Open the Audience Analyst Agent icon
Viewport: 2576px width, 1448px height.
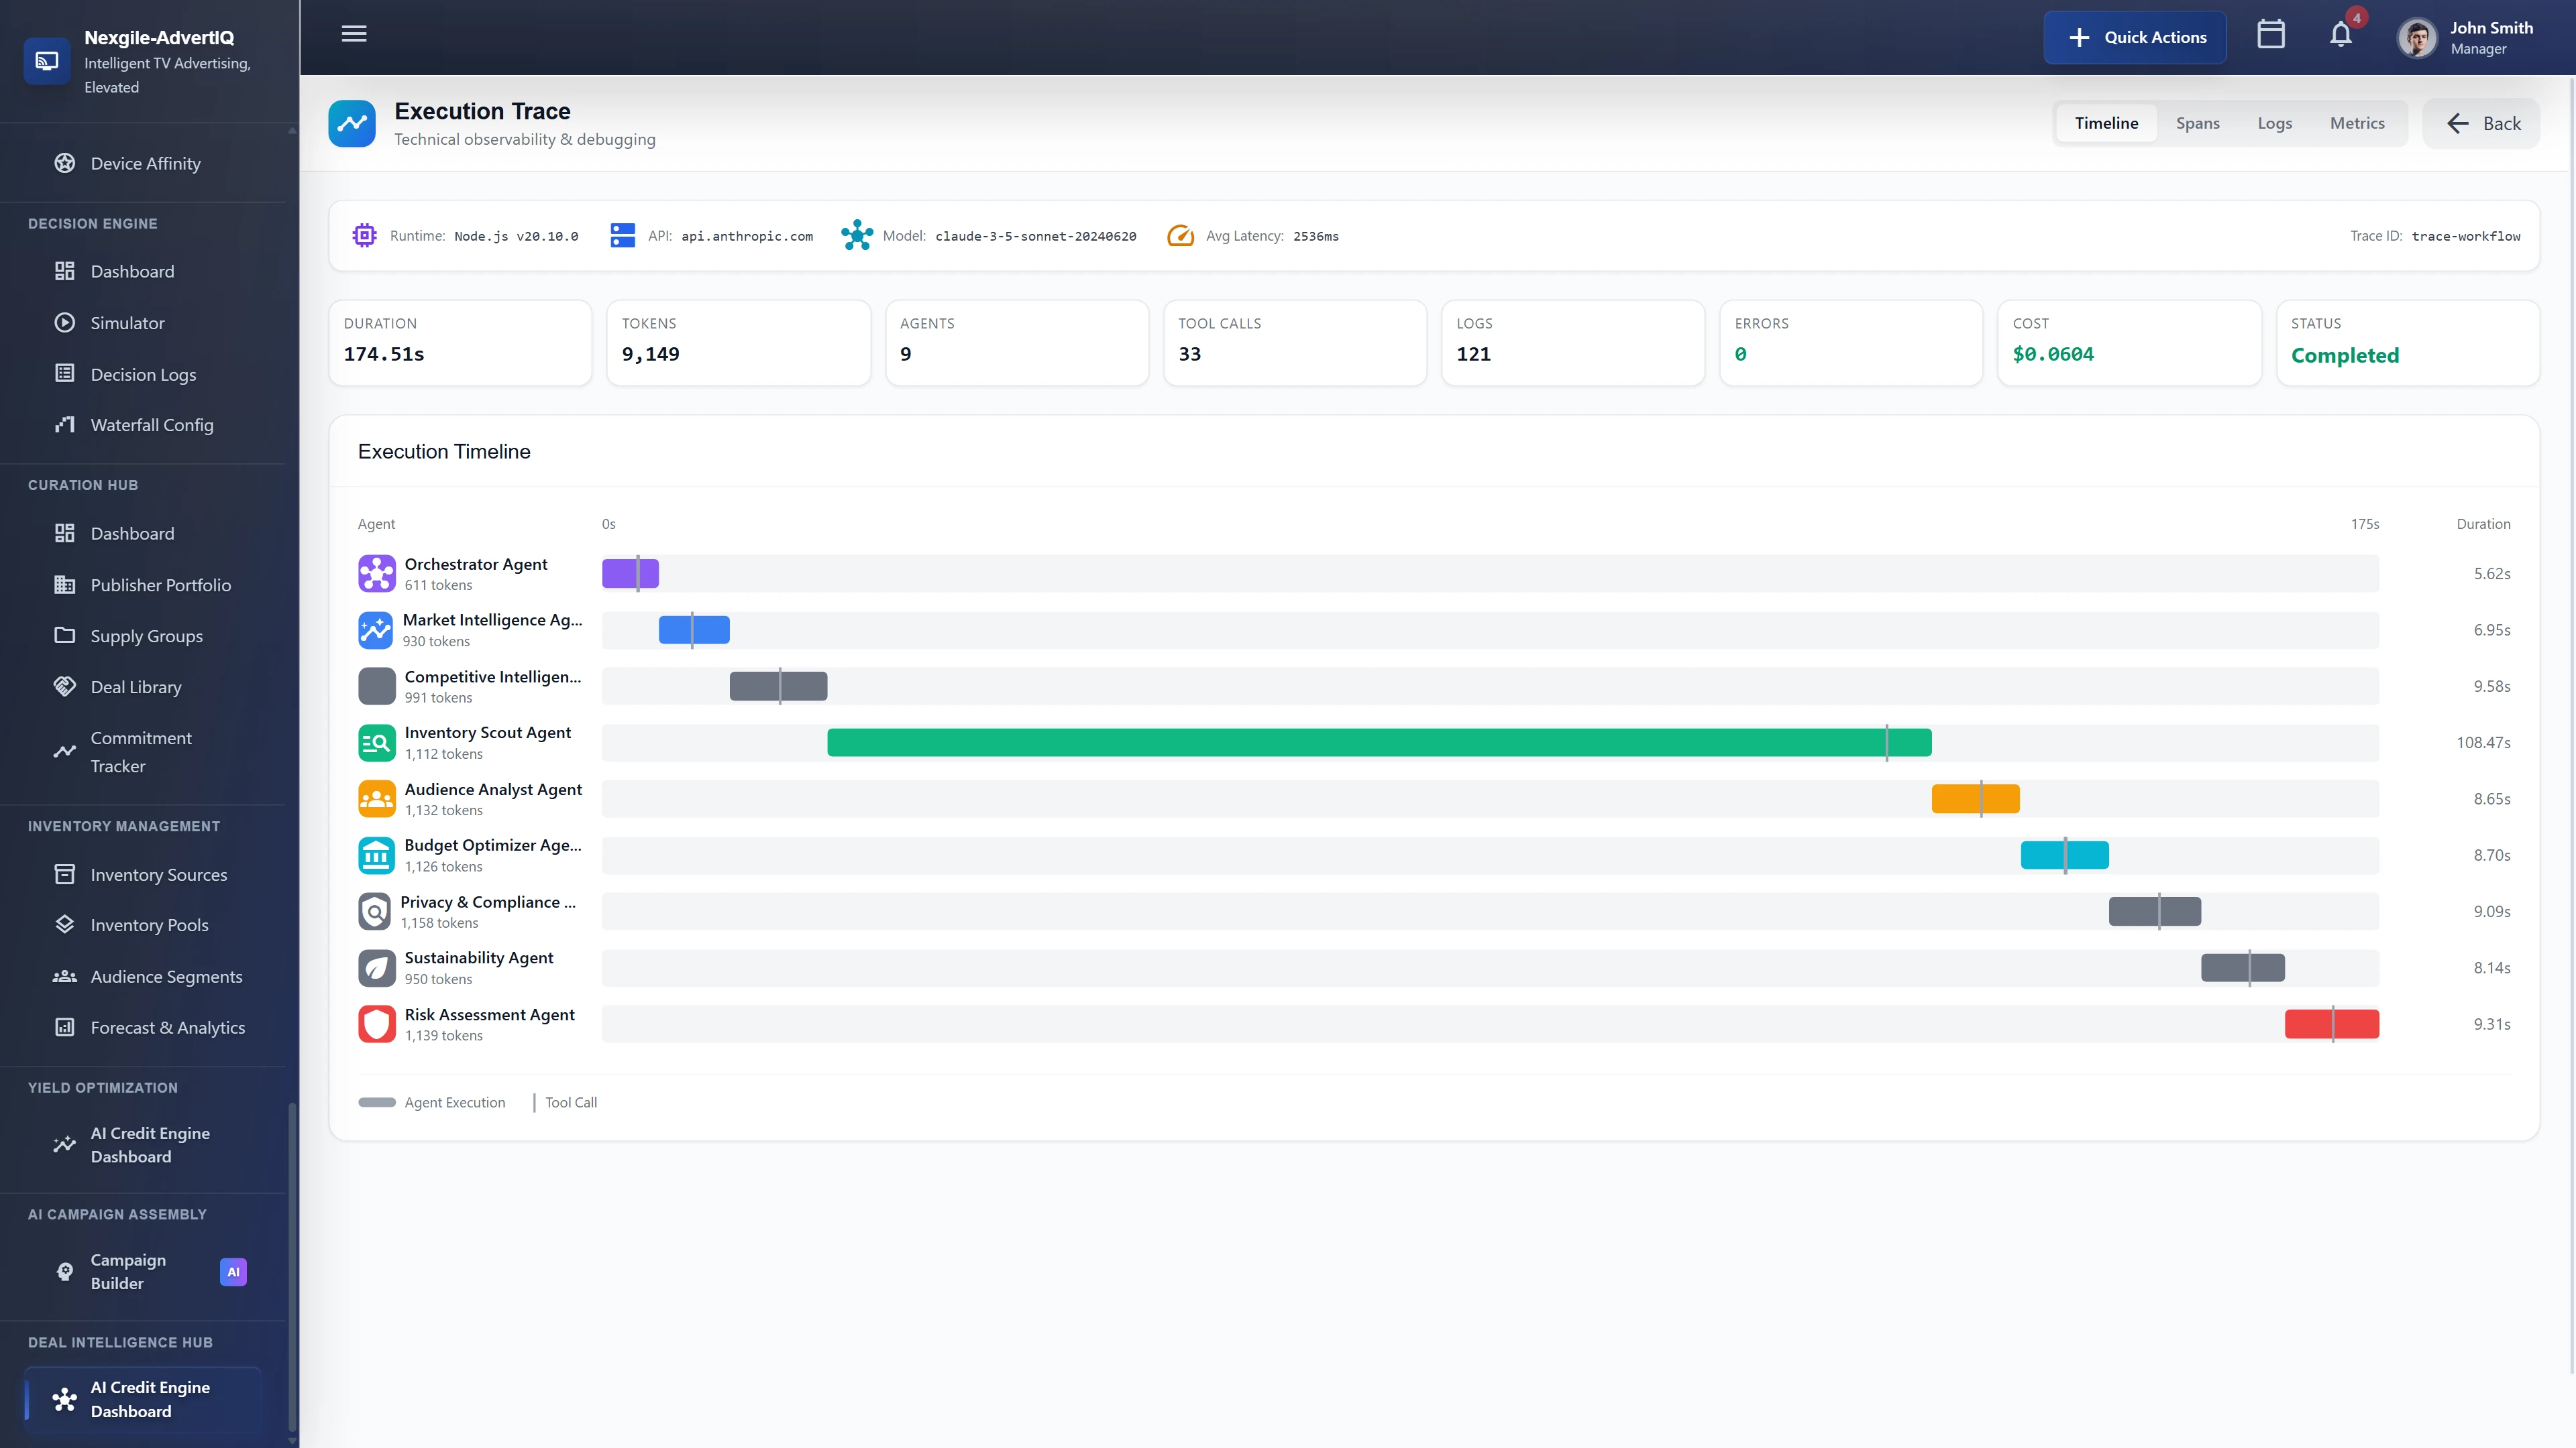pyautogui.click(x=376, y=798)
